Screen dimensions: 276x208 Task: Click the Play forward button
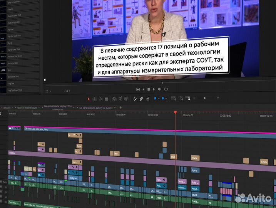coord(154,89)
